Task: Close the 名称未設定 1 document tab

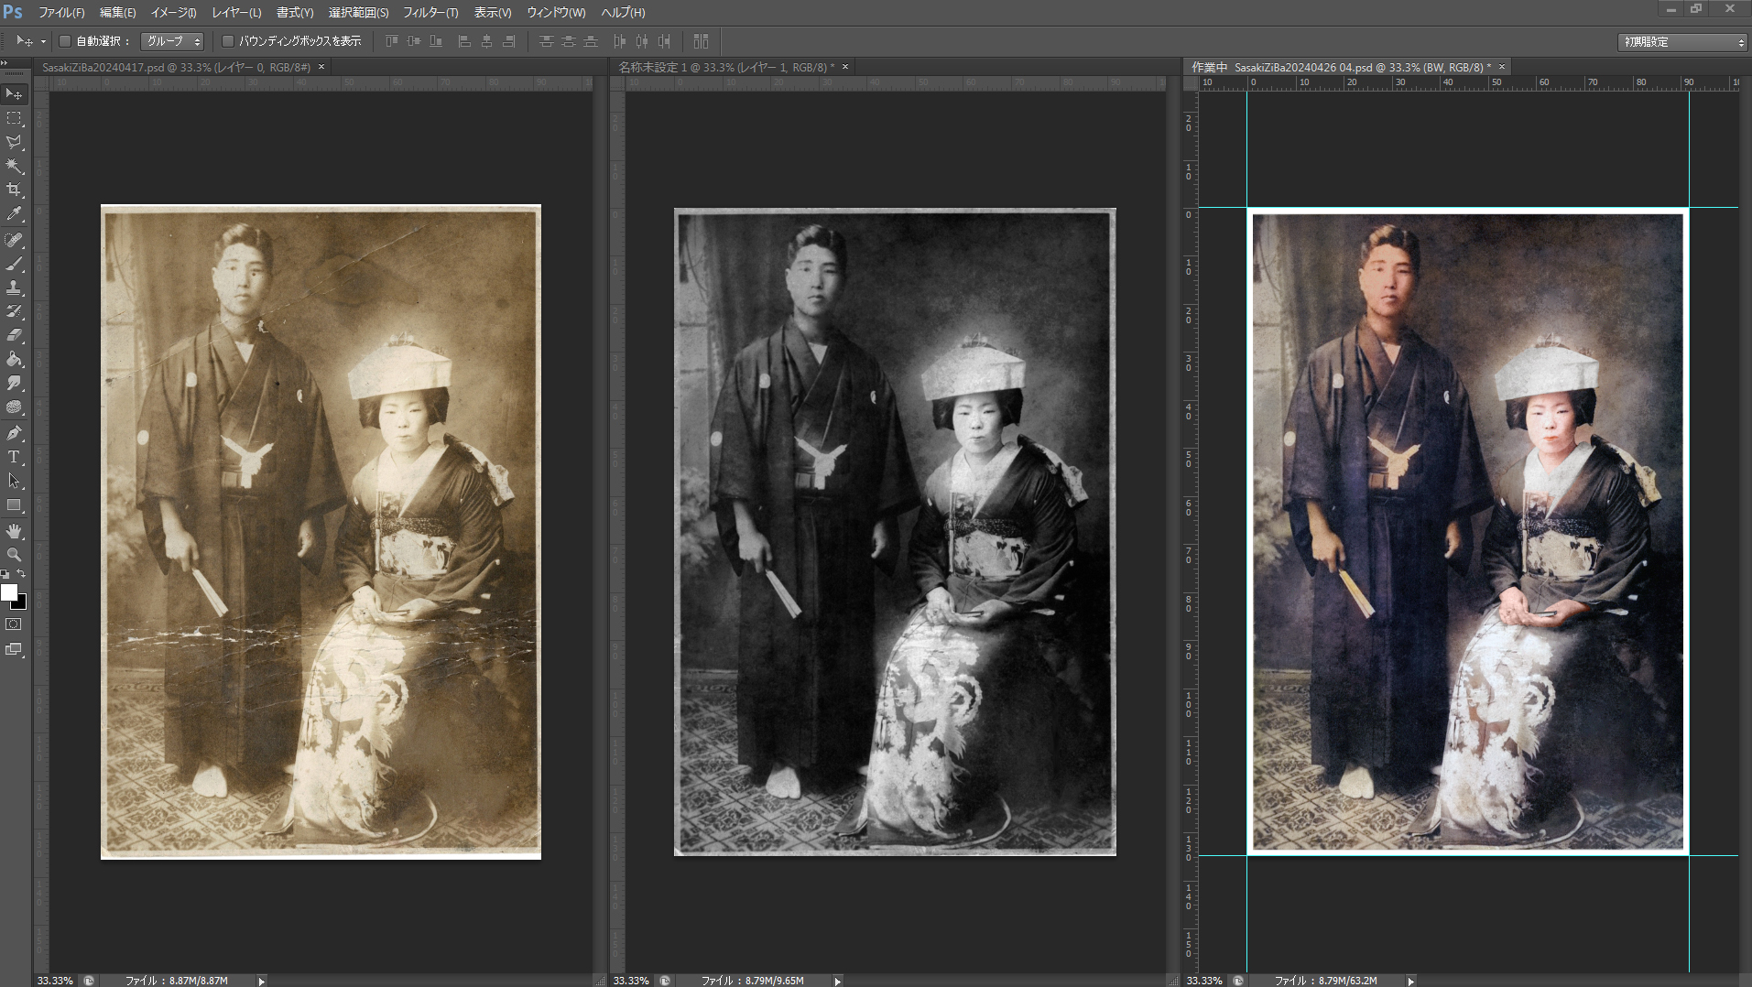Action: 845,67
